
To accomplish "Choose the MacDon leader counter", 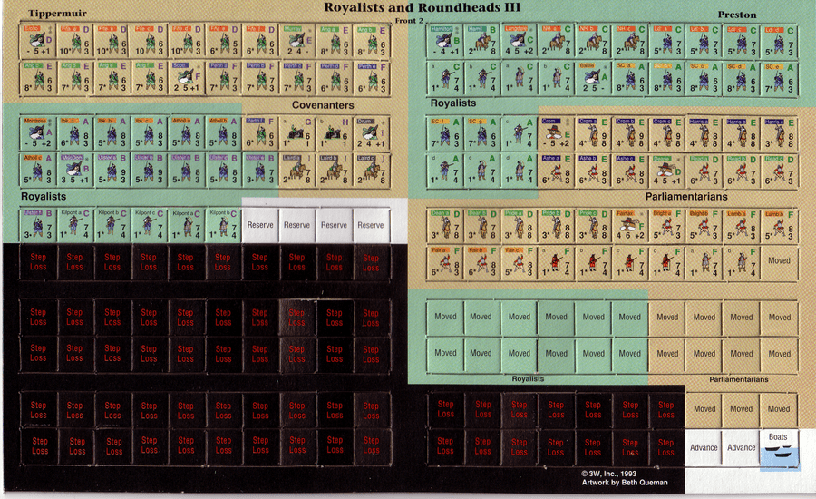I will 75,170.
